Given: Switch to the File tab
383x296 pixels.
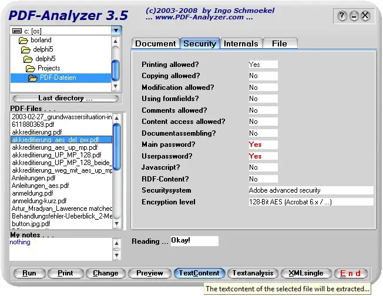Looking at the screenshot, I should (x=280, y=43).
